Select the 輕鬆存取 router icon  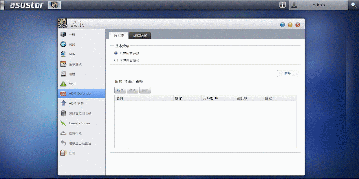[x=63, y=133]
